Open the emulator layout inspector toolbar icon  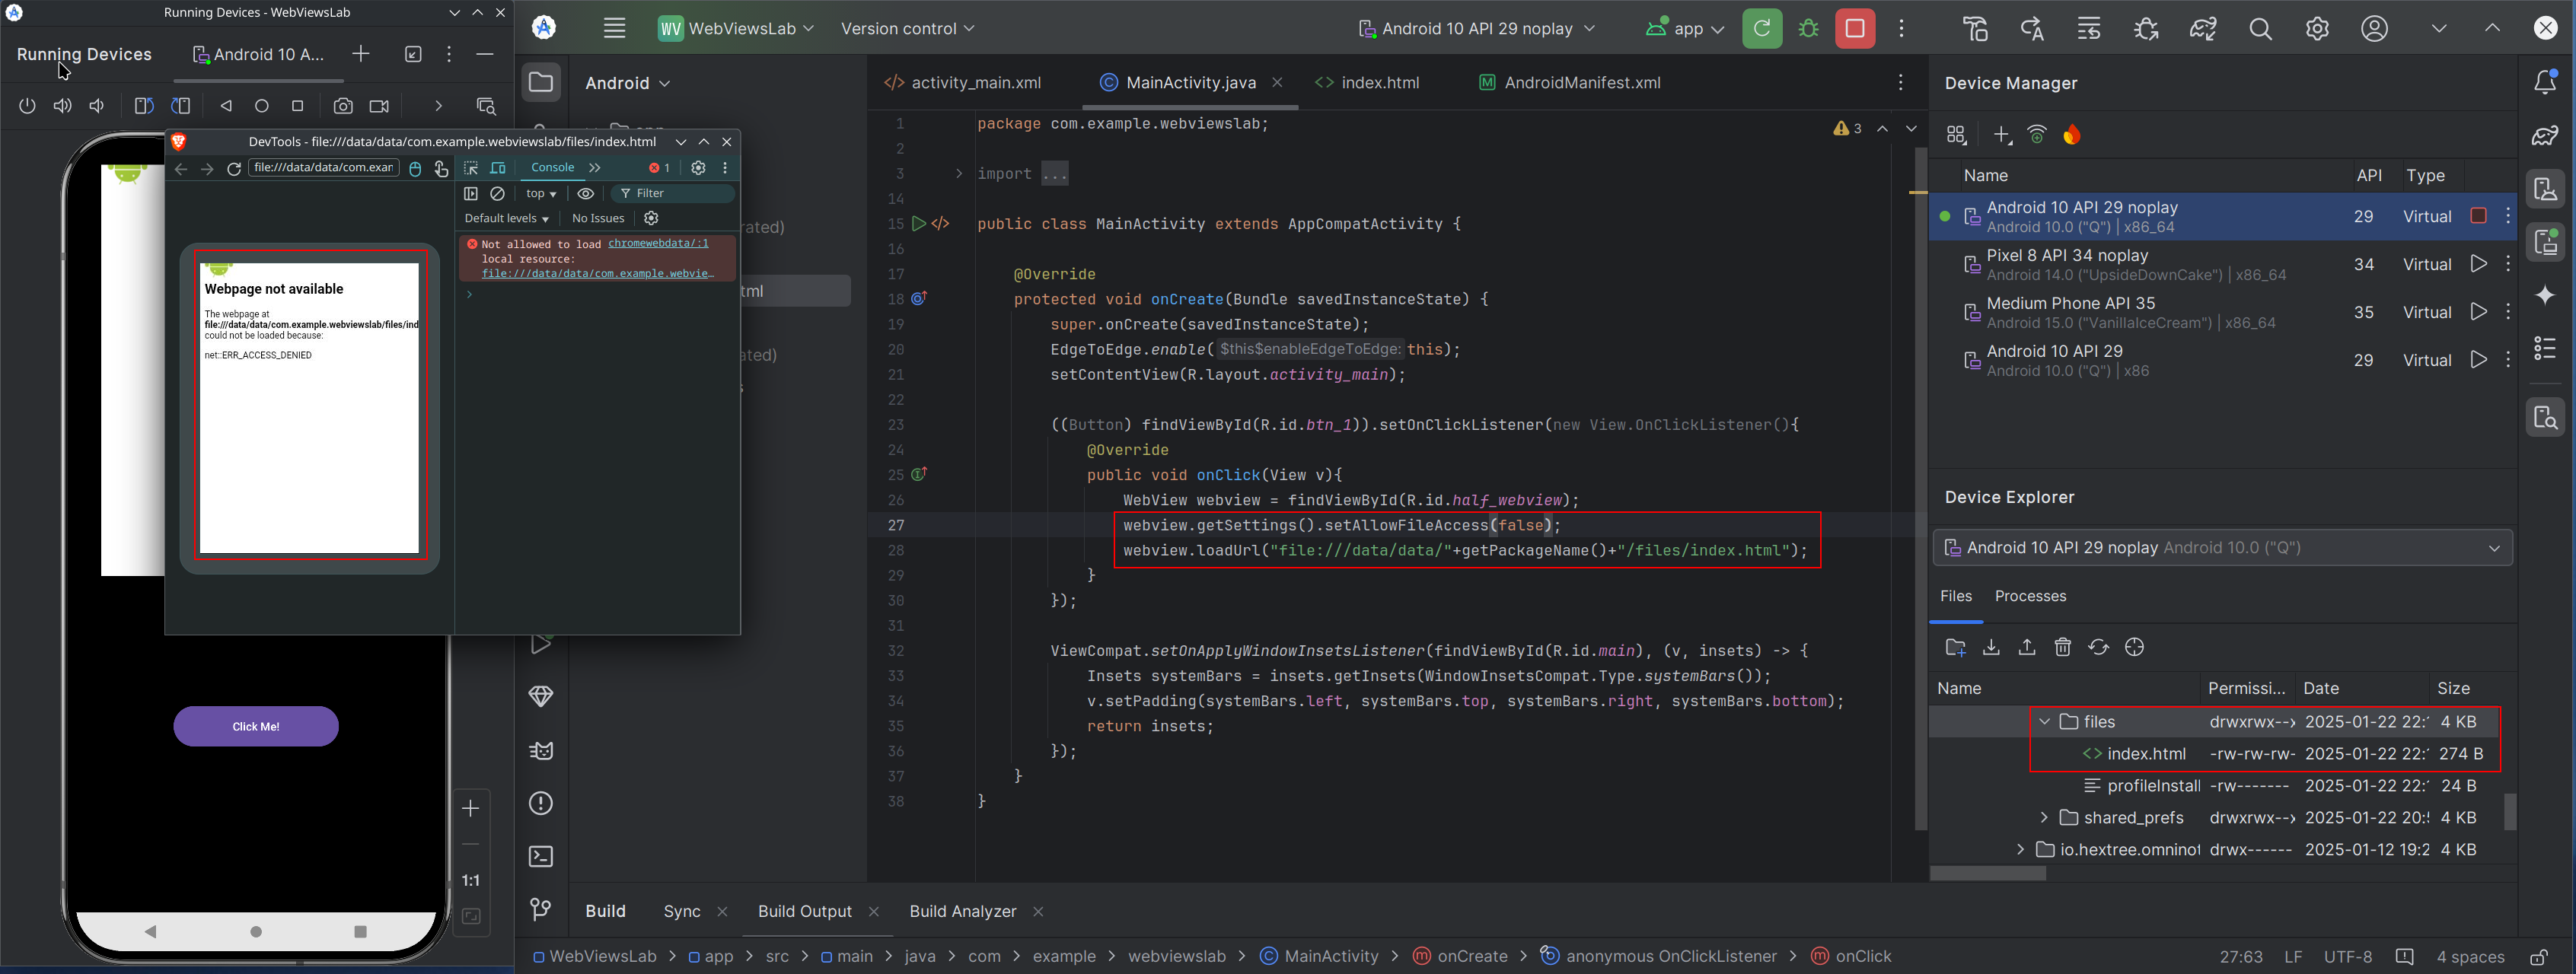tap(486, 106)
